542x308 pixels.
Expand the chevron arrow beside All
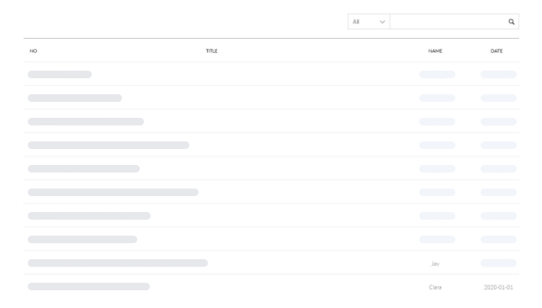tap(382, 22)
